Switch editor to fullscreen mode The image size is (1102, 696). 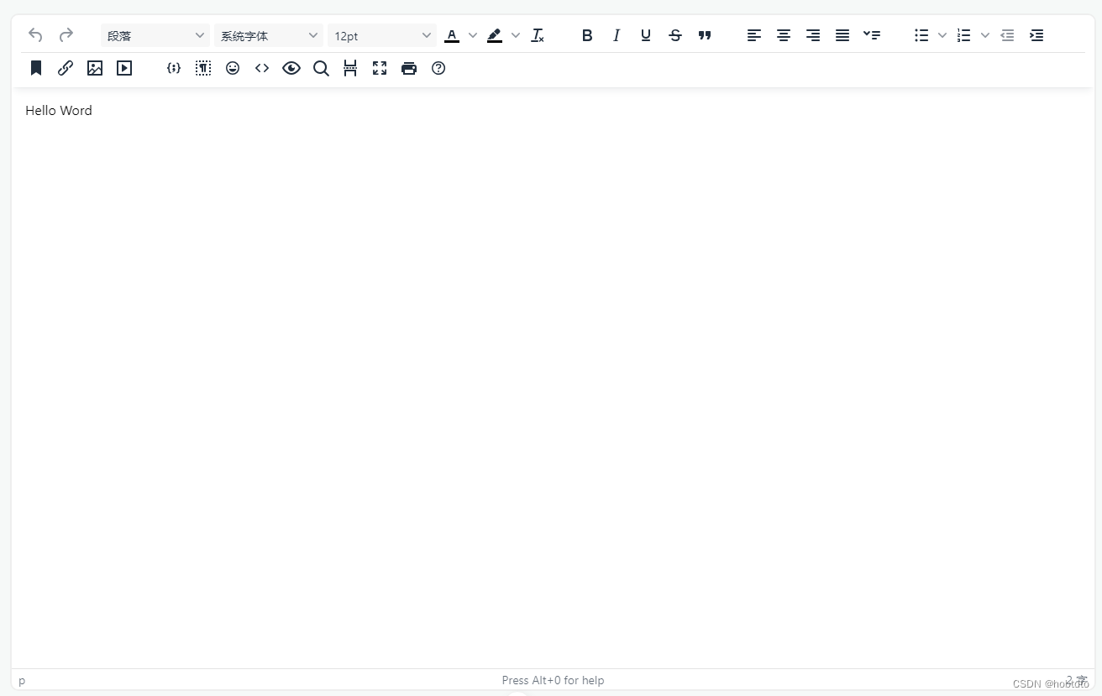coord(380,68)
